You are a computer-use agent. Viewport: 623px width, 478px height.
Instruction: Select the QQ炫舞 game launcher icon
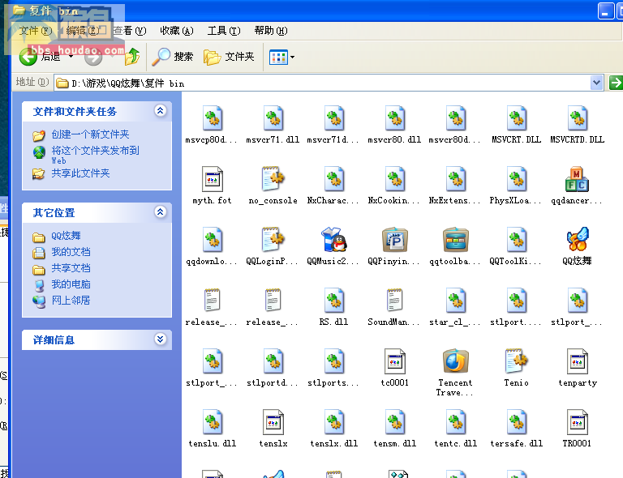coord(577,240)
